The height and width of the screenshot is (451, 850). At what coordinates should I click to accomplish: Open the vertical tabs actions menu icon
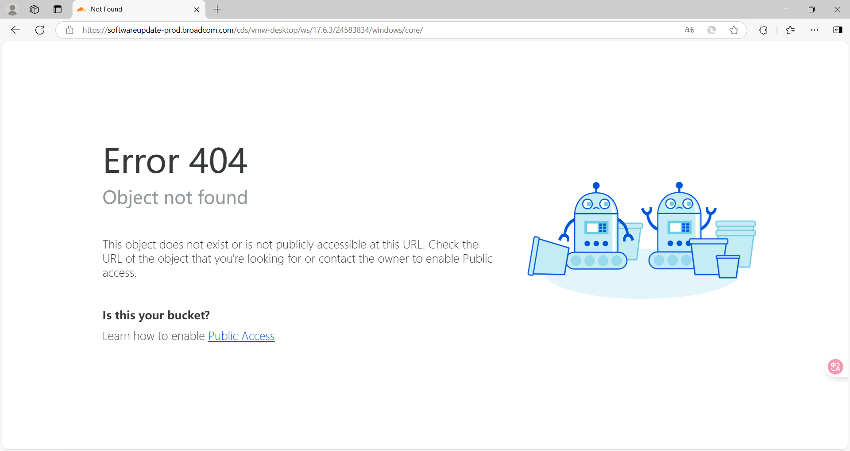58,9
